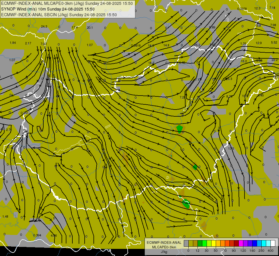Click the 24.3 value on the map
The height and width of the screenshot is (256, 279).
click(x=44, y=26)
